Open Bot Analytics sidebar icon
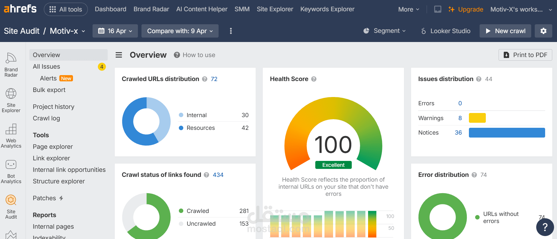Viewport: 557px width, 239px height. point(11,171)
